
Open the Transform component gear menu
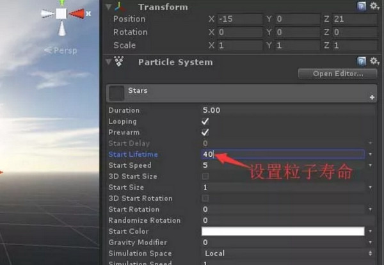373,6
